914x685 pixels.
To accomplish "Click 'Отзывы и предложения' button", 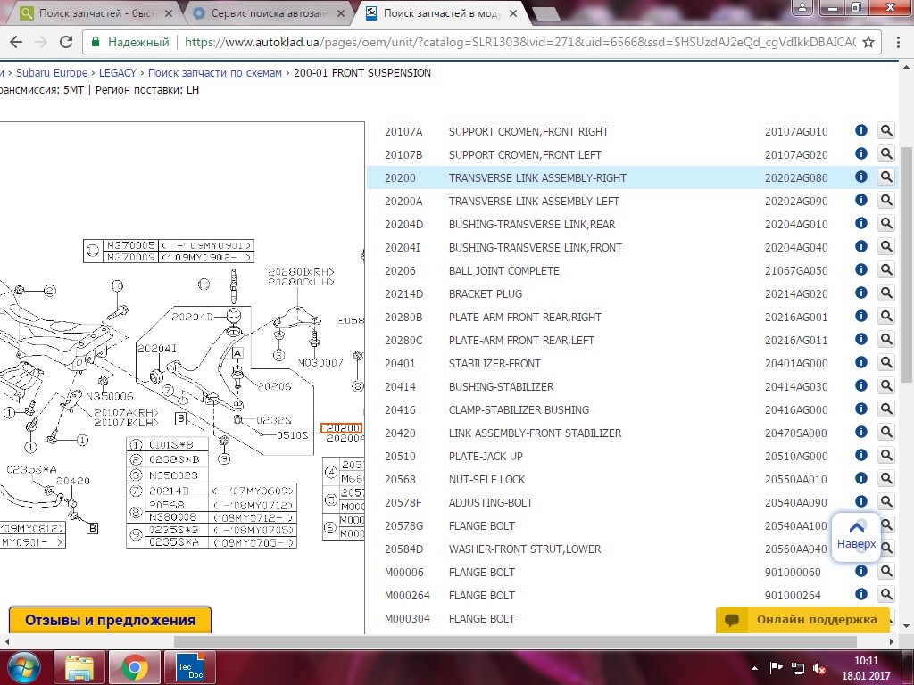I will point(110,621).
